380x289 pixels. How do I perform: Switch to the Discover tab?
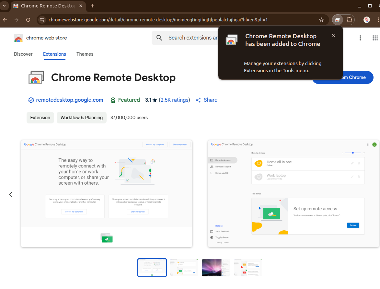23,54
